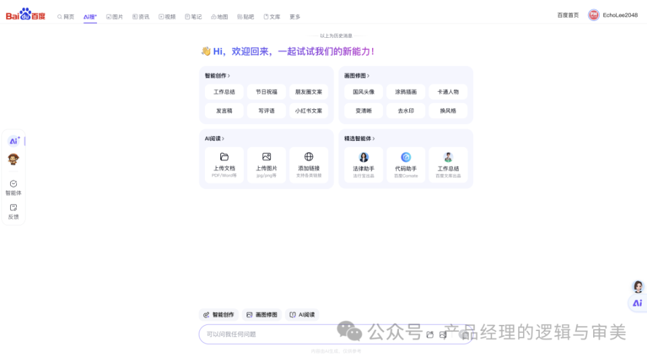This screenshot has width=647, height=358.
Task: Click the 上传图片 image icon card
Action: point(266,165)
